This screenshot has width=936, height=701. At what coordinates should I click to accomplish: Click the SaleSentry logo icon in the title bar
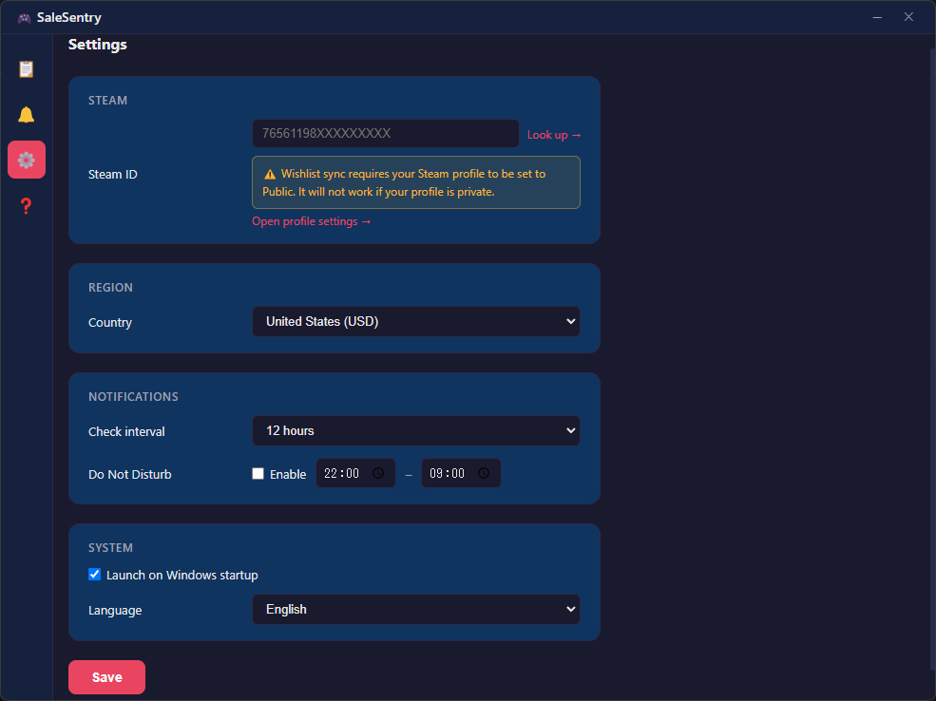pos(23,16)
